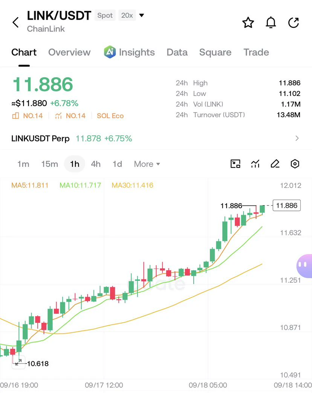312x393 pixels.
Task: Tap the latest green candlestick
Action: (x=262, y=210)
